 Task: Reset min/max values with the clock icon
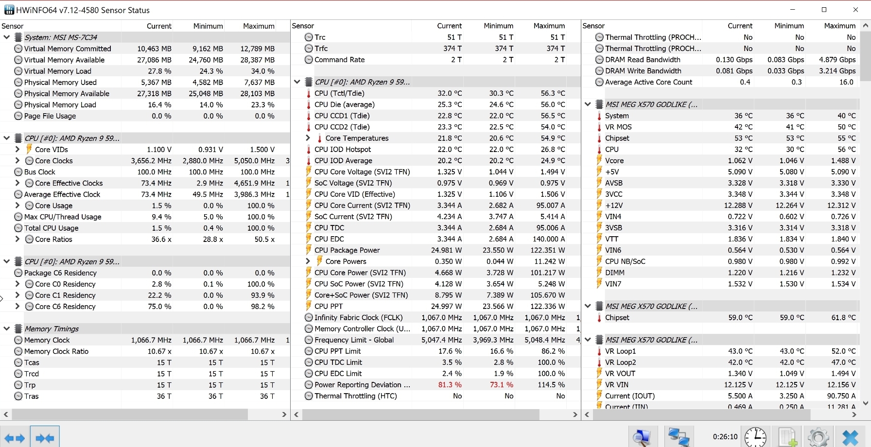(x=755, y=437)
